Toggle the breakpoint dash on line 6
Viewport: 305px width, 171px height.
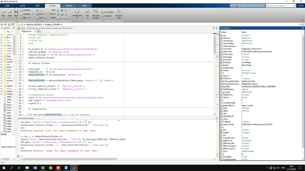point(23,48)
